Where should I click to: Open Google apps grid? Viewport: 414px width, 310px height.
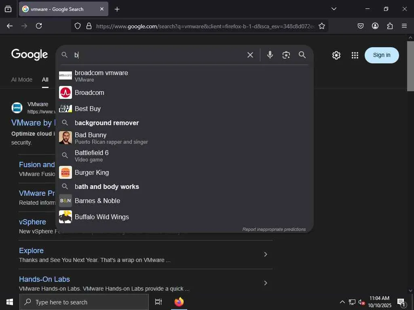tap(355, 55)
